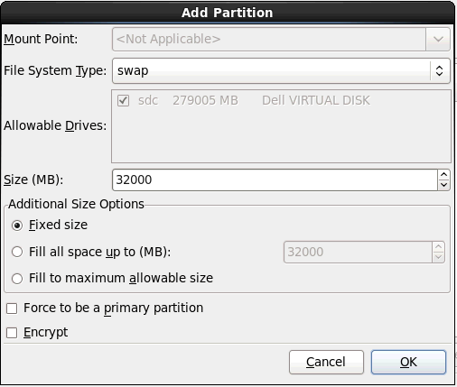457x387 pixels.
Task: Click the File System Type swap combo box
Action: 281,71
